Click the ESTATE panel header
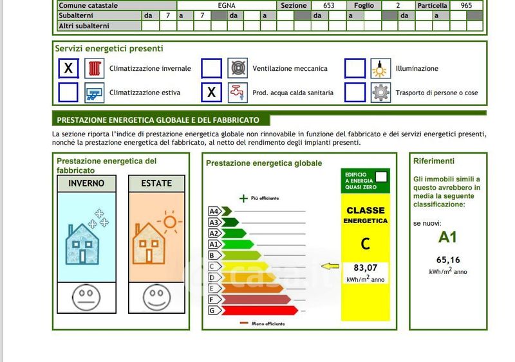 pos(156,183)
